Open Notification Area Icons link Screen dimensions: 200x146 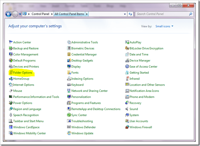144,91
